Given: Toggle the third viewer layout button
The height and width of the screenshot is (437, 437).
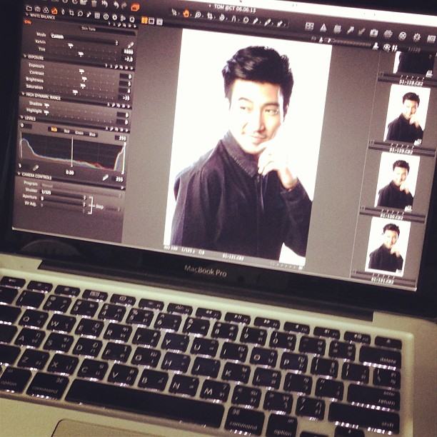Looking at the screenshot, I should [159, 21].
